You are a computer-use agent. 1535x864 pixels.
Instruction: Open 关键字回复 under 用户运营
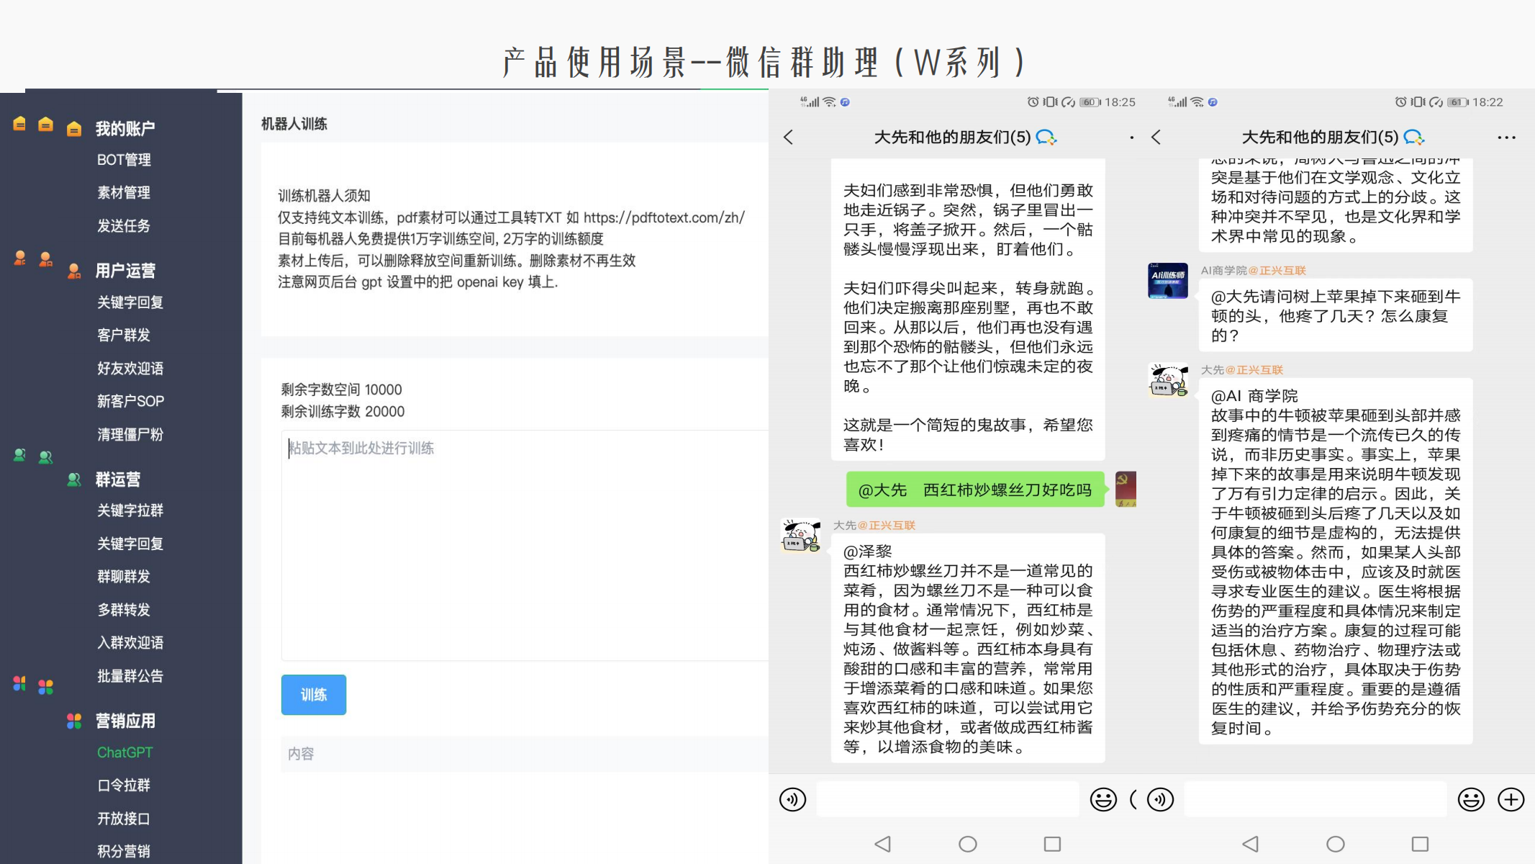coord(130,302)
